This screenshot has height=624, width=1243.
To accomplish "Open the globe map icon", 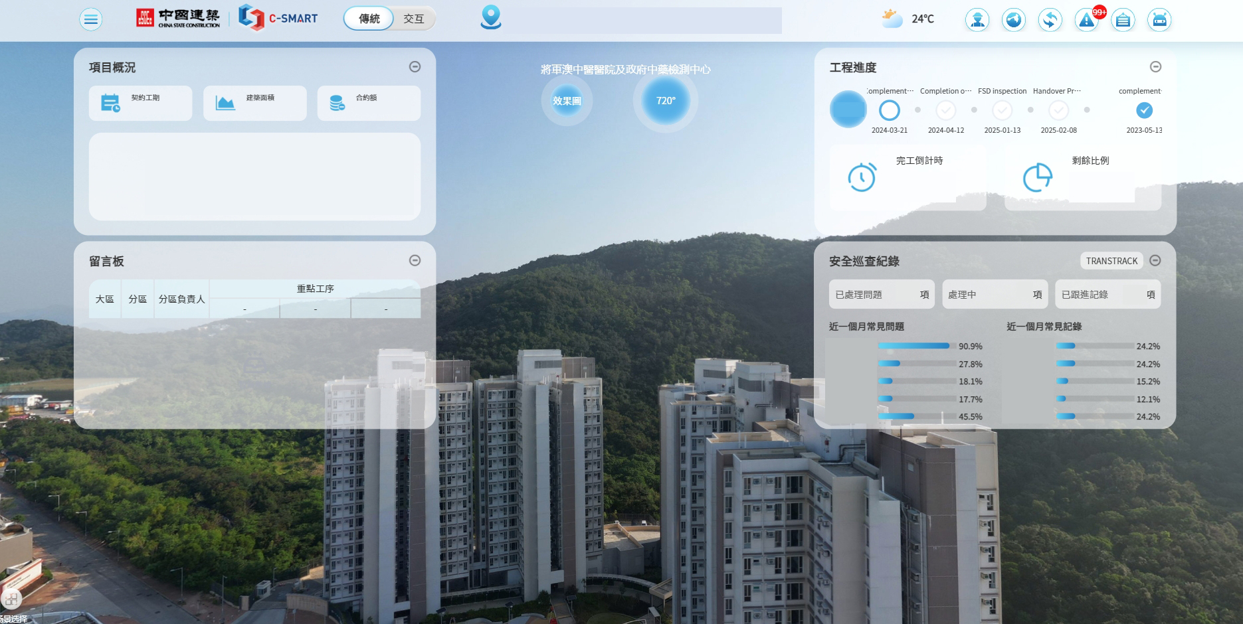I will pos(1014,20).
